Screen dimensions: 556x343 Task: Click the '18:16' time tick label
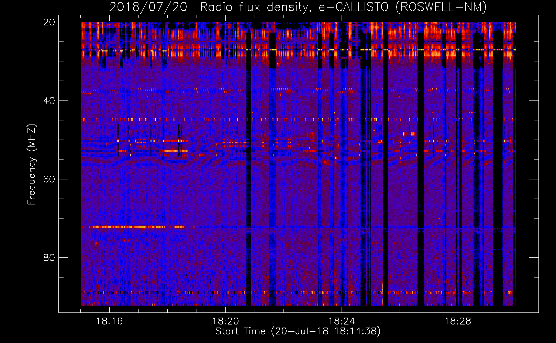pos(109,321)
